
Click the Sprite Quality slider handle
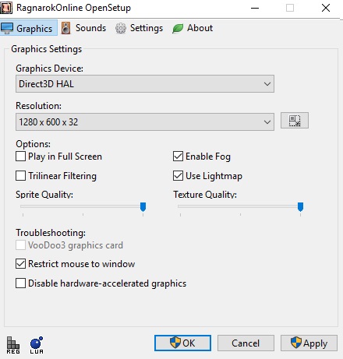coord(143,207)
